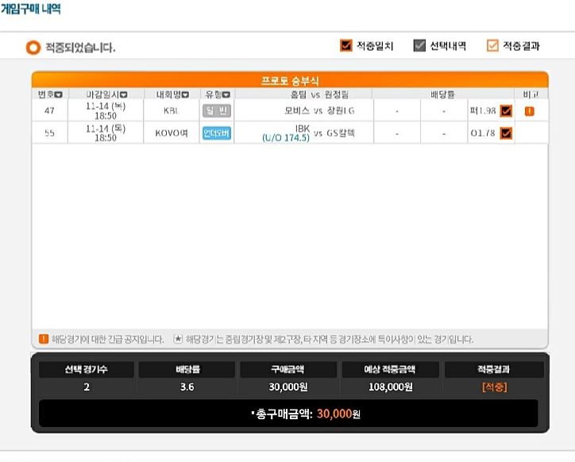Click the total odds value 3.6
The width and height of the screenshot is (575, 462).
click(x=187, y=387)
